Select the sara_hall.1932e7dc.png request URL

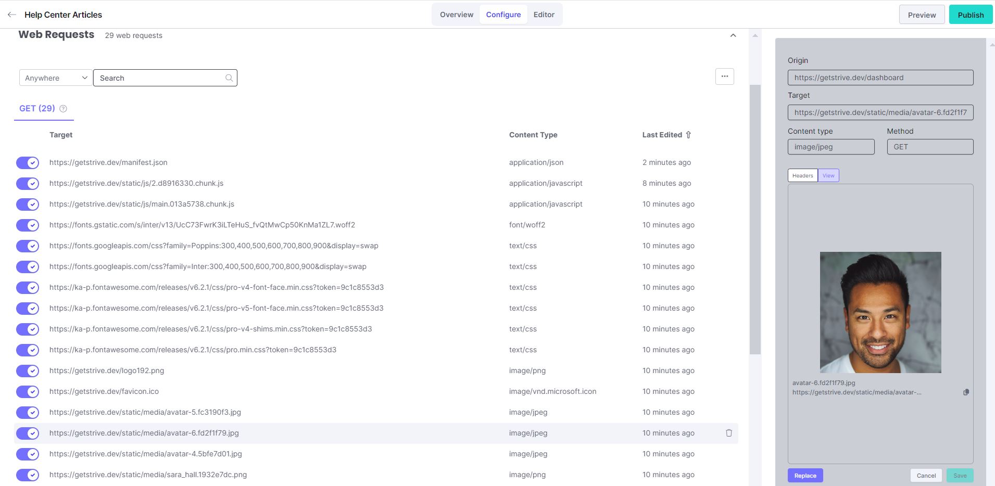click(x=148, y=475)
